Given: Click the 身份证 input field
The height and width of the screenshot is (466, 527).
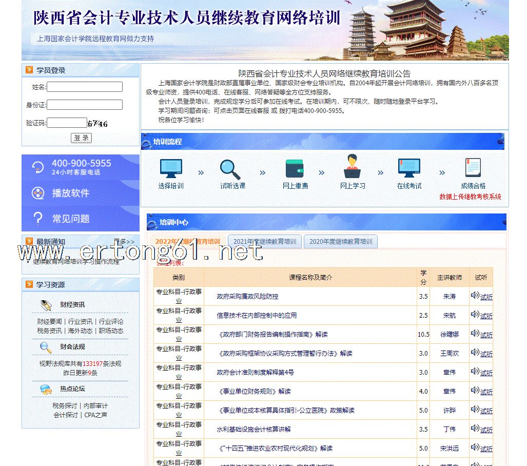Looking at the screenshot, I should point(85,105).
